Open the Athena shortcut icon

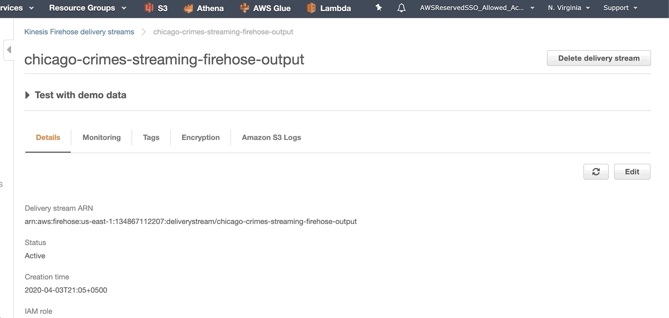[188, 8]
